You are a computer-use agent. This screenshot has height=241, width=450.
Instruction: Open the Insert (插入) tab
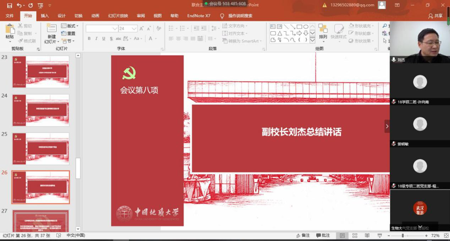point(45,16)
